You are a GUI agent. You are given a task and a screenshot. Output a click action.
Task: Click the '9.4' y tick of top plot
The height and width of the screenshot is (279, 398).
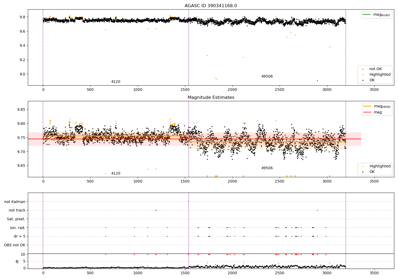tap(22, 46)
